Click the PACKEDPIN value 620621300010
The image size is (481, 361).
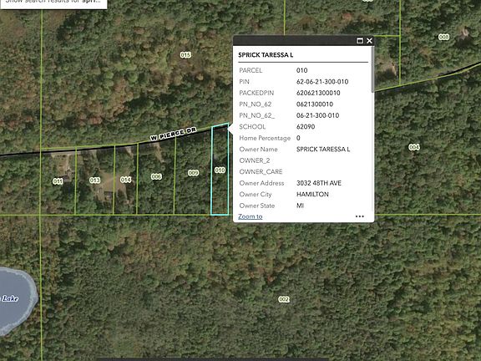(x=318, y=93)
